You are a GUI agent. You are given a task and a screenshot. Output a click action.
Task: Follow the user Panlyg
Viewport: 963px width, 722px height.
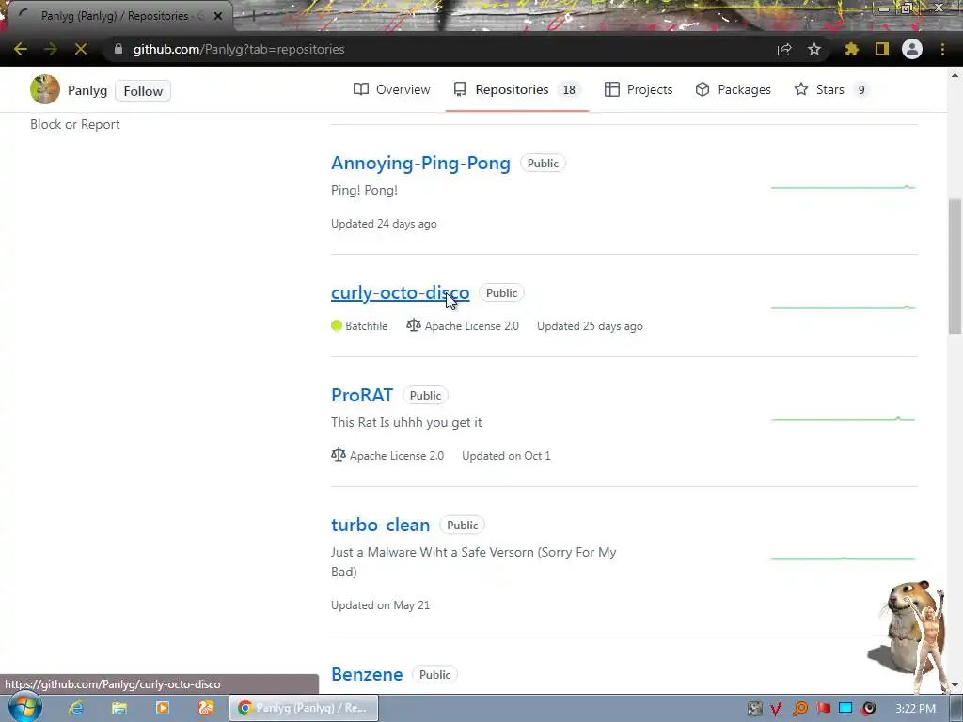[143, 91]
